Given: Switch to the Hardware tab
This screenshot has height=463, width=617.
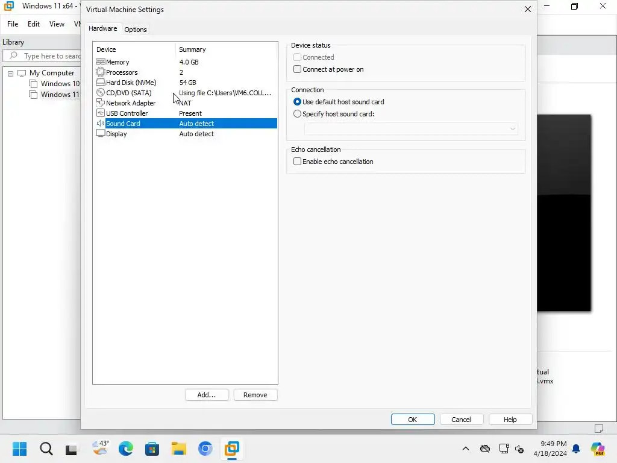Looking at the screenshot, I should (x=102, y=28).
